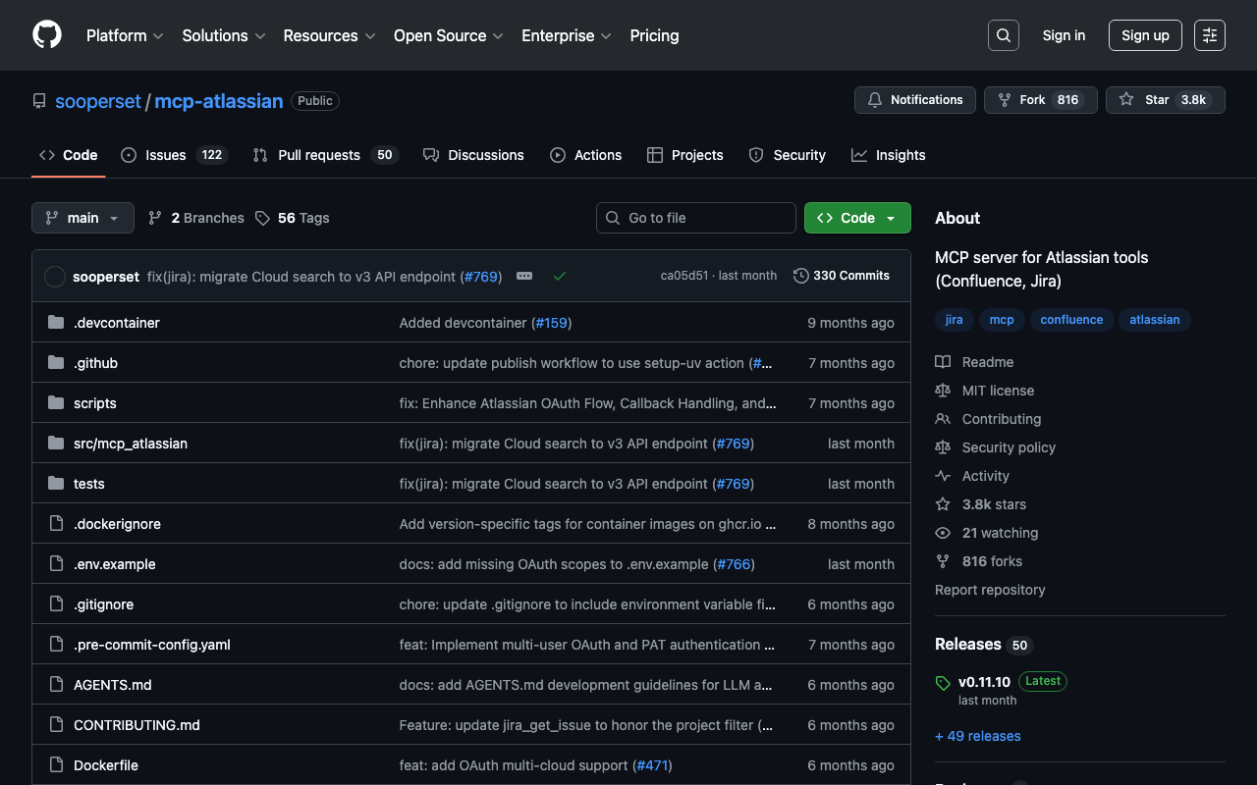Fork the repository using the Fork button
Screen dimensions: 1257x785
click(1040, 100)
